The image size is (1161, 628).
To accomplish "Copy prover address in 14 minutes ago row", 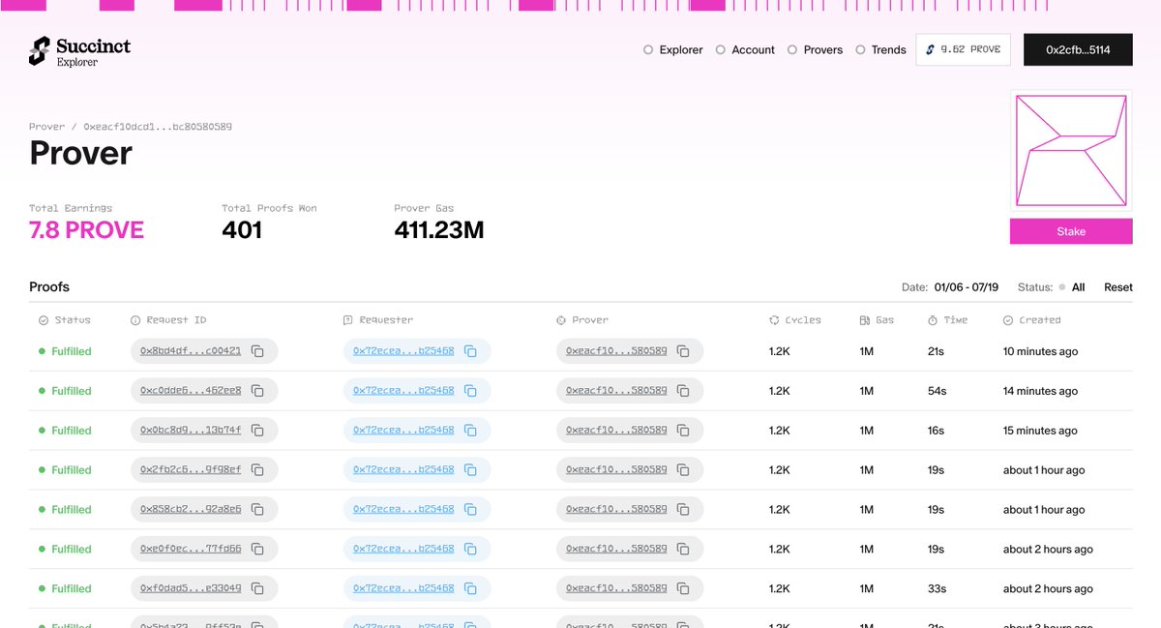I will tap(683, 391).
